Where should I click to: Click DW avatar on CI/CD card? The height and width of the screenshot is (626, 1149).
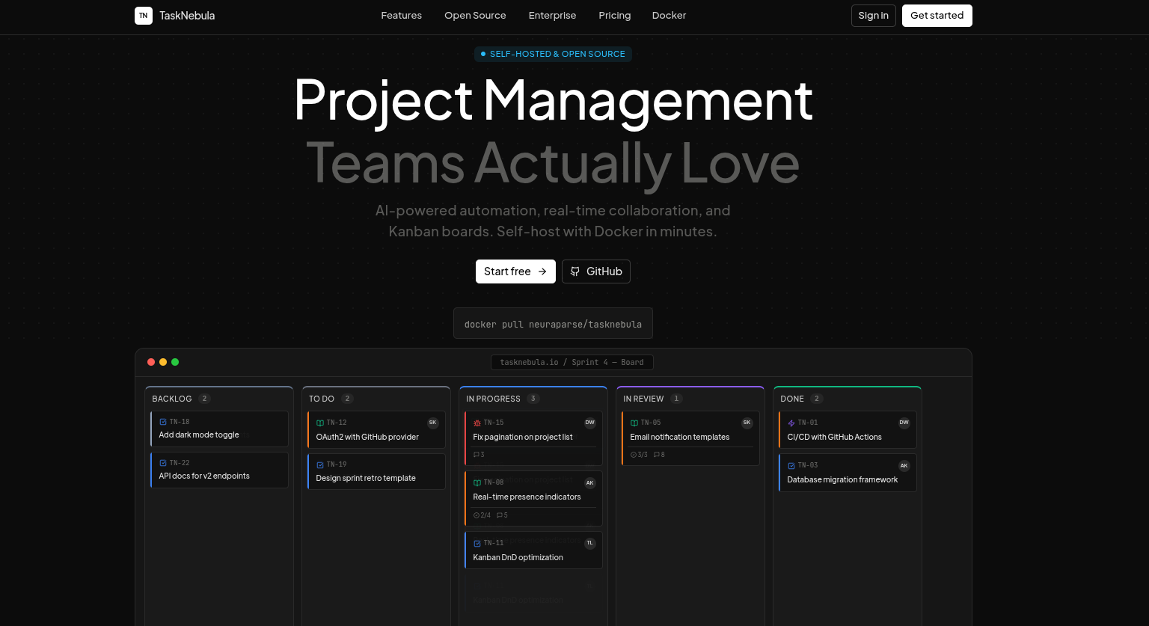(x=904, y=423)
